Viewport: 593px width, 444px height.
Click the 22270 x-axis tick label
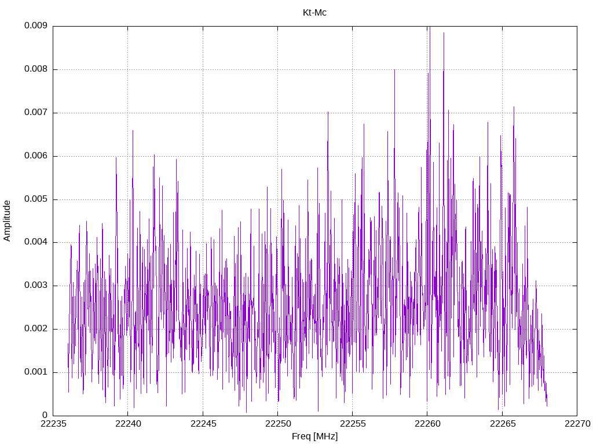[x=577, y=424]
